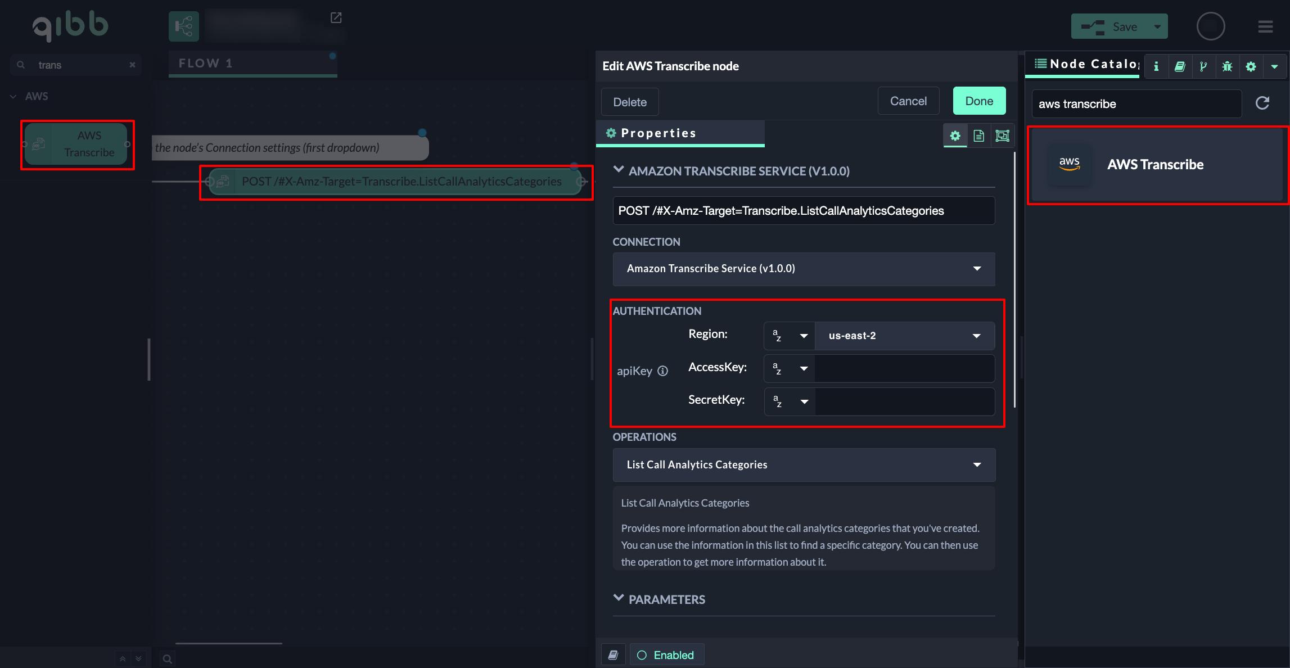Click the node description document icon
Image resolution: width=1290 pixels, height=668 pixels.
coord(978,136)
